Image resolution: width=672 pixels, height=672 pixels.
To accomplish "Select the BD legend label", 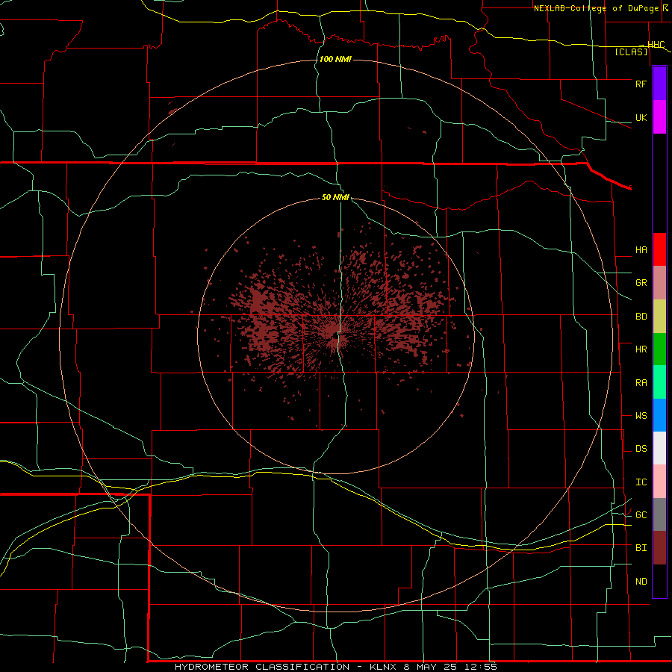I will point(641,317).
